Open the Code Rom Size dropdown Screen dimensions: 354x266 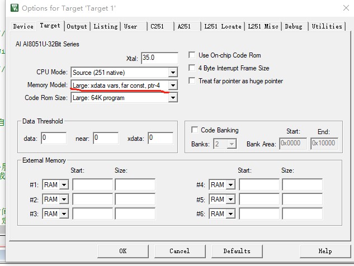click(x=173, y=98)
